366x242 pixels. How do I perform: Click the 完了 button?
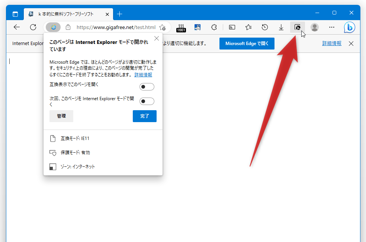tap(145, 116)
